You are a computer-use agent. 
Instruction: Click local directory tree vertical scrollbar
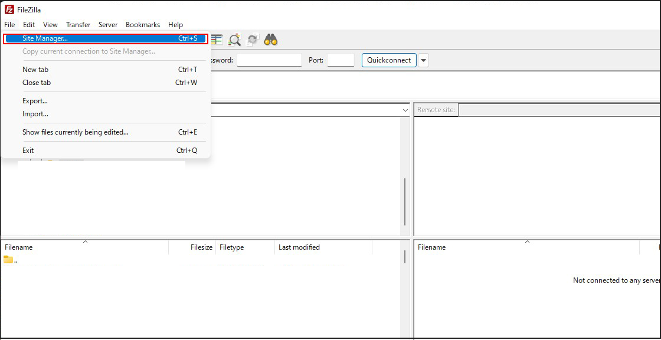(x=405, y=202)
